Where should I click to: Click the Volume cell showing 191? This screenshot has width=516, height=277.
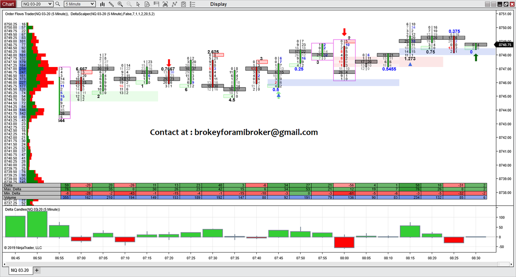tap(301, 198)
